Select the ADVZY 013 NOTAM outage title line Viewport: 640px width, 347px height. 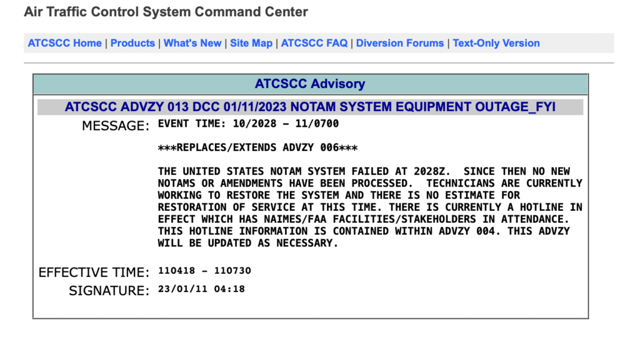point(310,107)
